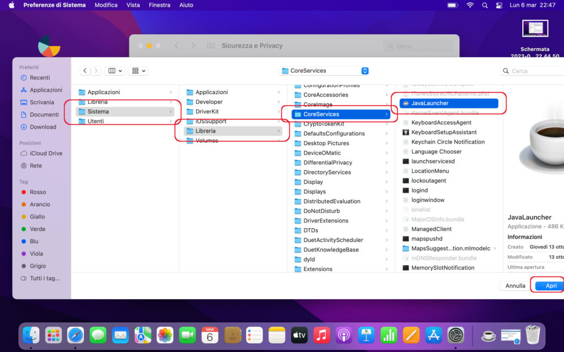
Task: Expand MapsSuggest...tion.mlmodelc chevron
Action: click(495, 249)
